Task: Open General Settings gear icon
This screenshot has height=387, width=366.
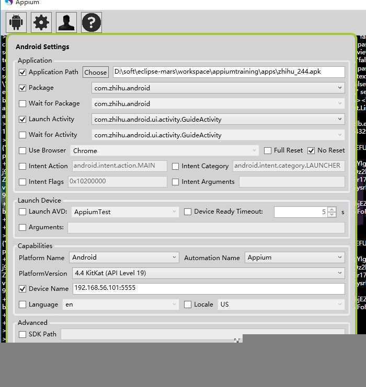Action: tap(41, 22)
